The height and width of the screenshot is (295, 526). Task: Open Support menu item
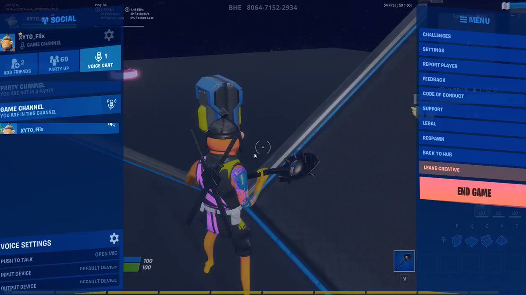(473, 111)
